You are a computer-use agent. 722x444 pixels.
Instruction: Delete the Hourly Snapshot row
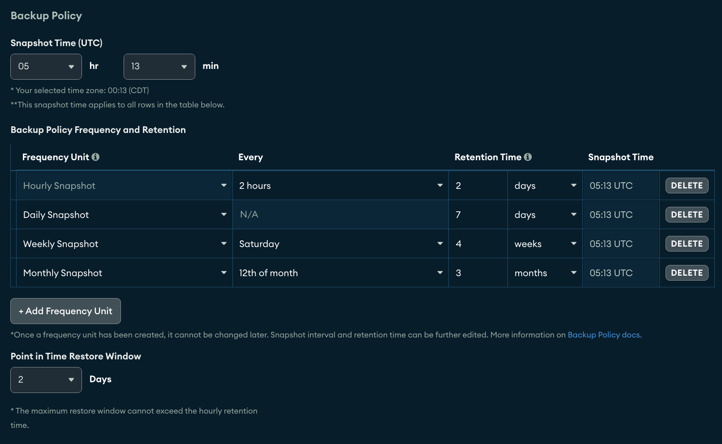pyautogui.click(x=687, y=186)
